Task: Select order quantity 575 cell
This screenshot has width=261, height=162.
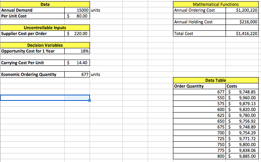Action: (199, 104)
